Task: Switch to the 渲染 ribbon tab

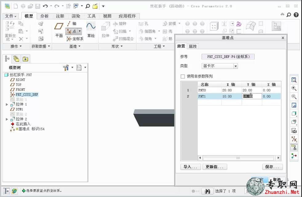Action: [x=76, y=16]
